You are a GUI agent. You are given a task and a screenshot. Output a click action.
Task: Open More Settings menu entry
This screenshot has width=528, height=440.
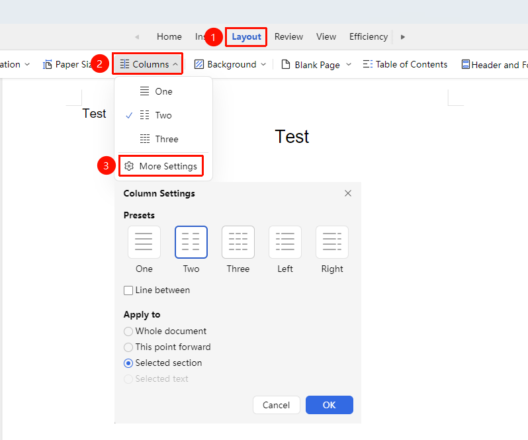click(x=161, y=166)
